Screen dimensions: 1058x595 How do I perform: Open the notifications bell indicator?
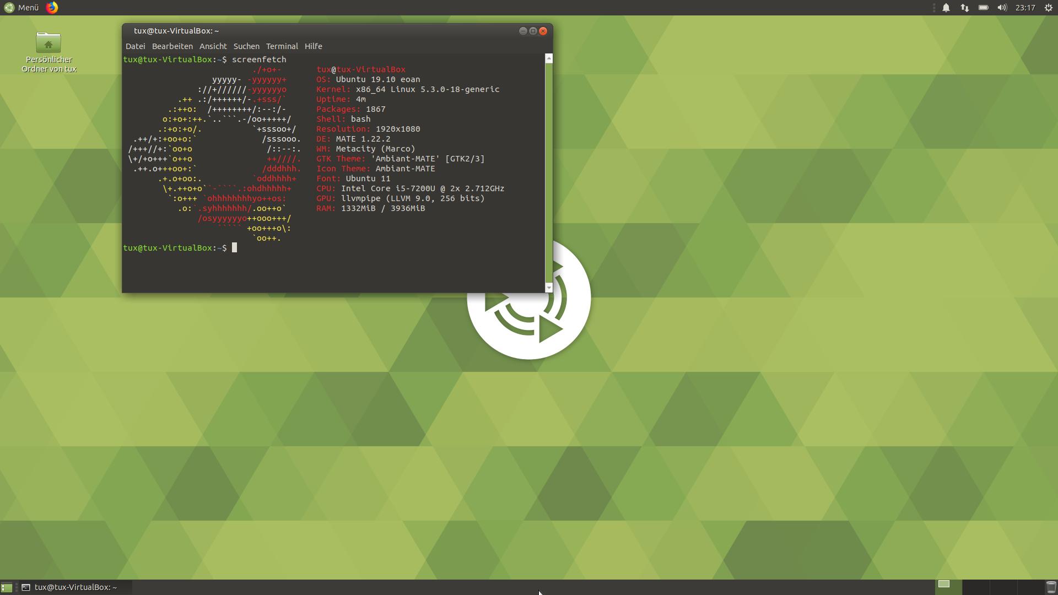946,8
